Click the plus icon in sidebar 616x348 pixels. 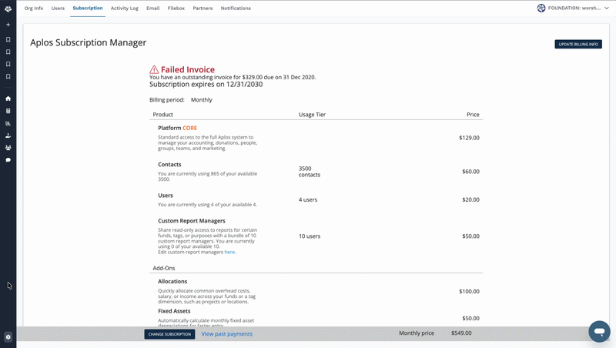click(8, 25)
